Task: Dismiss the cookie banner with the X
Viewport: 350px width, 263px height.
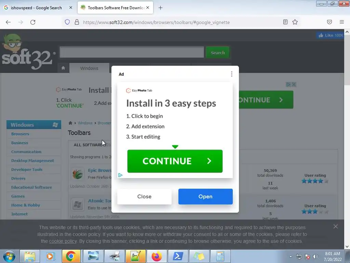Action: pos(336,226)
